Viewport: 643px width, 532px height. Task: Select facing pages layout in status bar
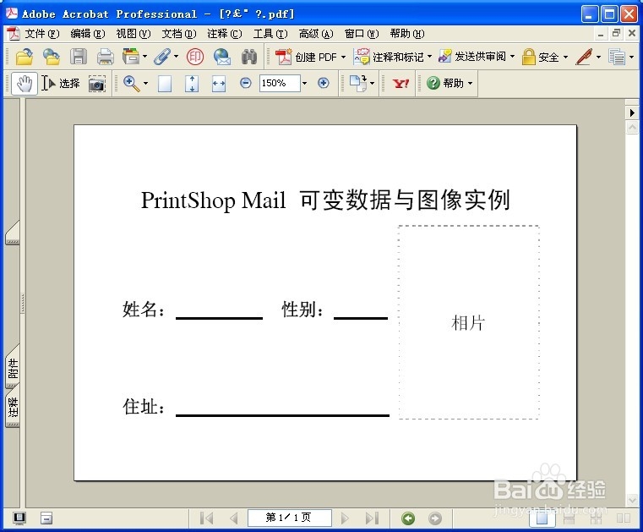624,518
